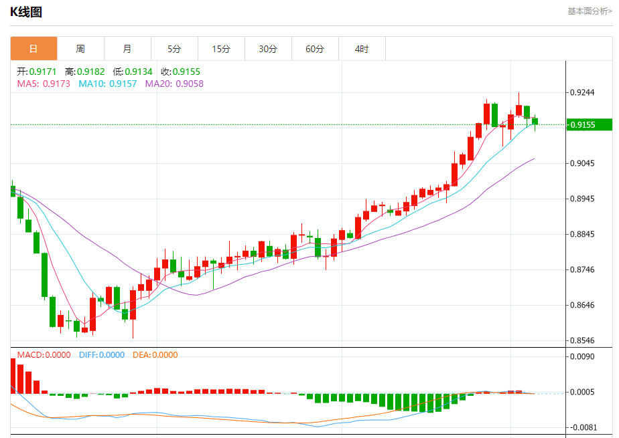Click the 0.0090 MACD axis label
The image size is (619, 438).
(582, 357)
